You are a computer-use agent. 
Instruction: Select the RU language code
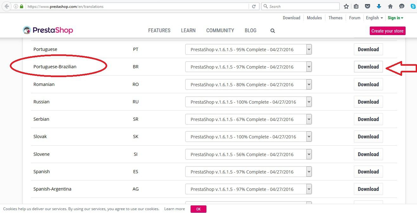coord(136,102)
